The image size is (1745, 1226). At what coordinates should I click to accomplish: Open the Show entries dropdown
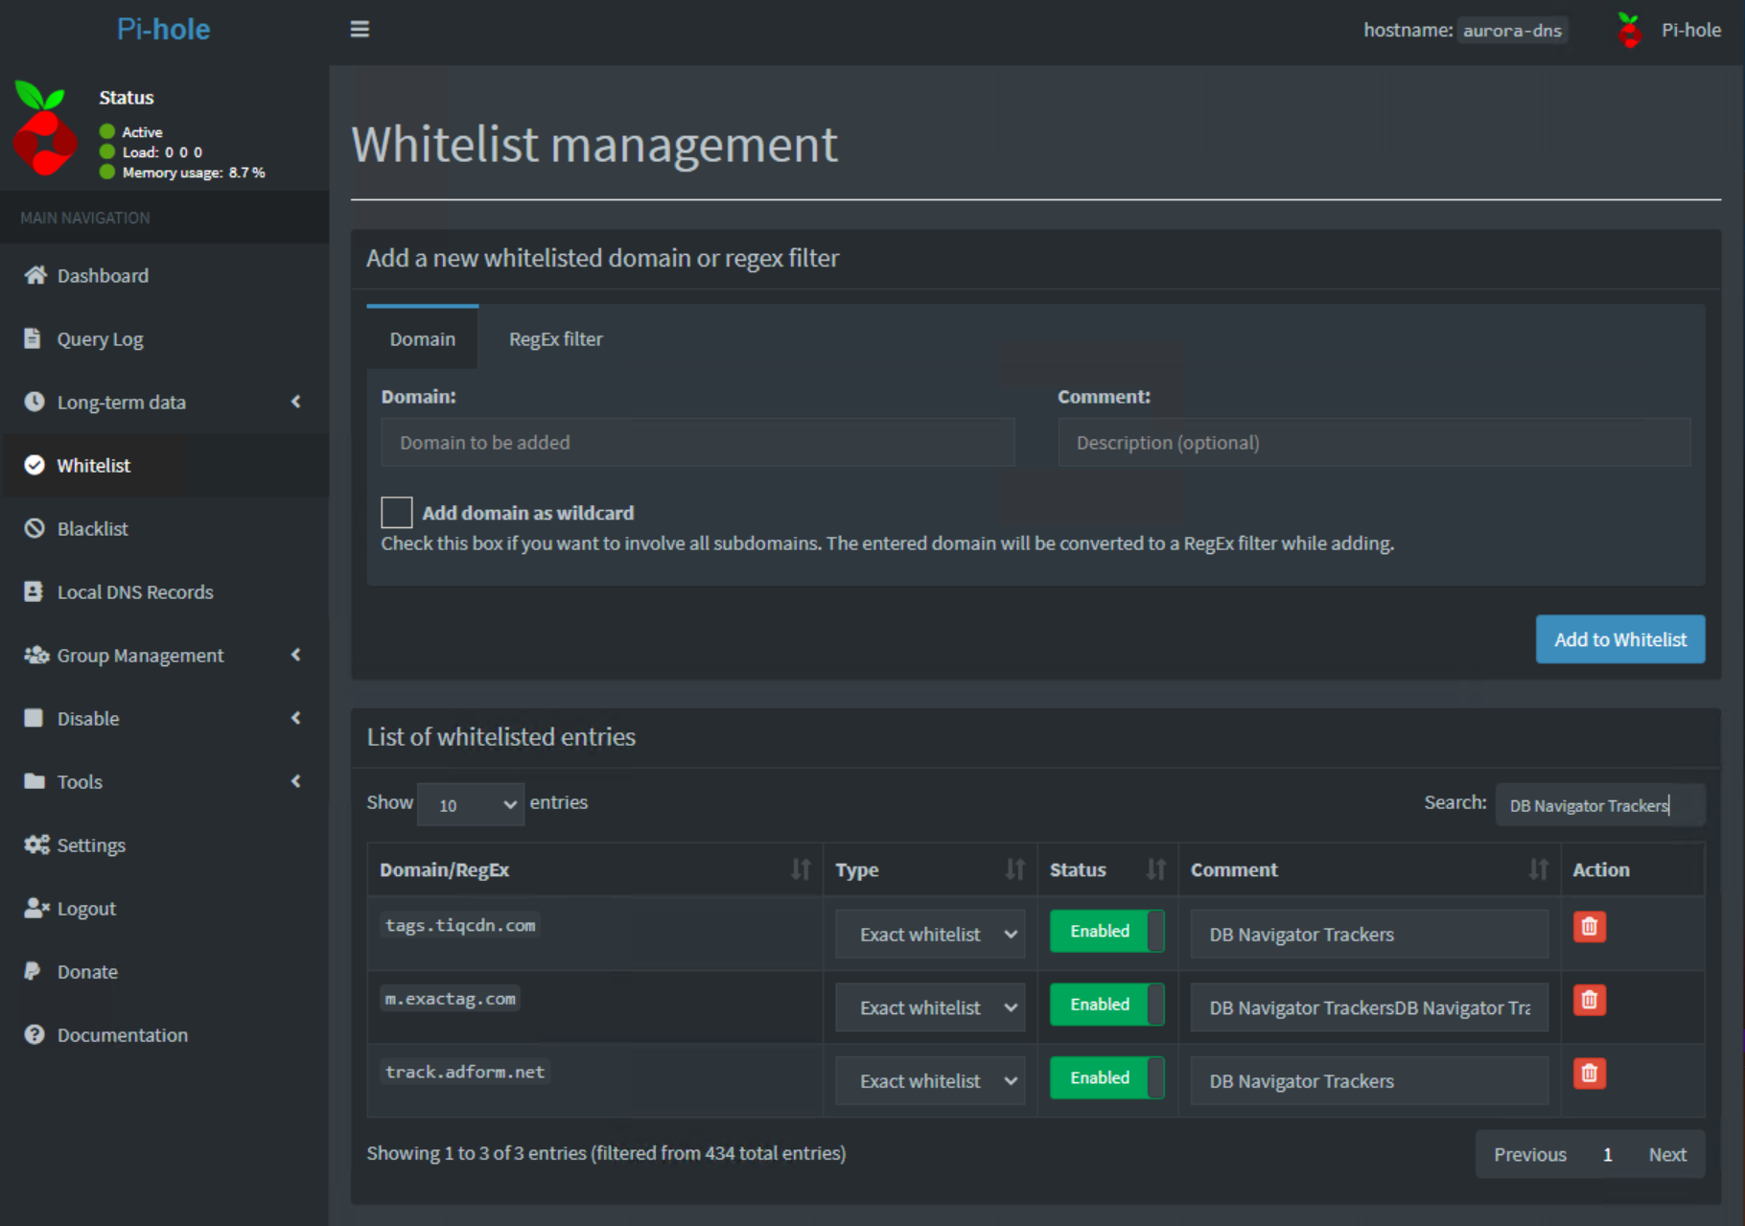[470, 804]
